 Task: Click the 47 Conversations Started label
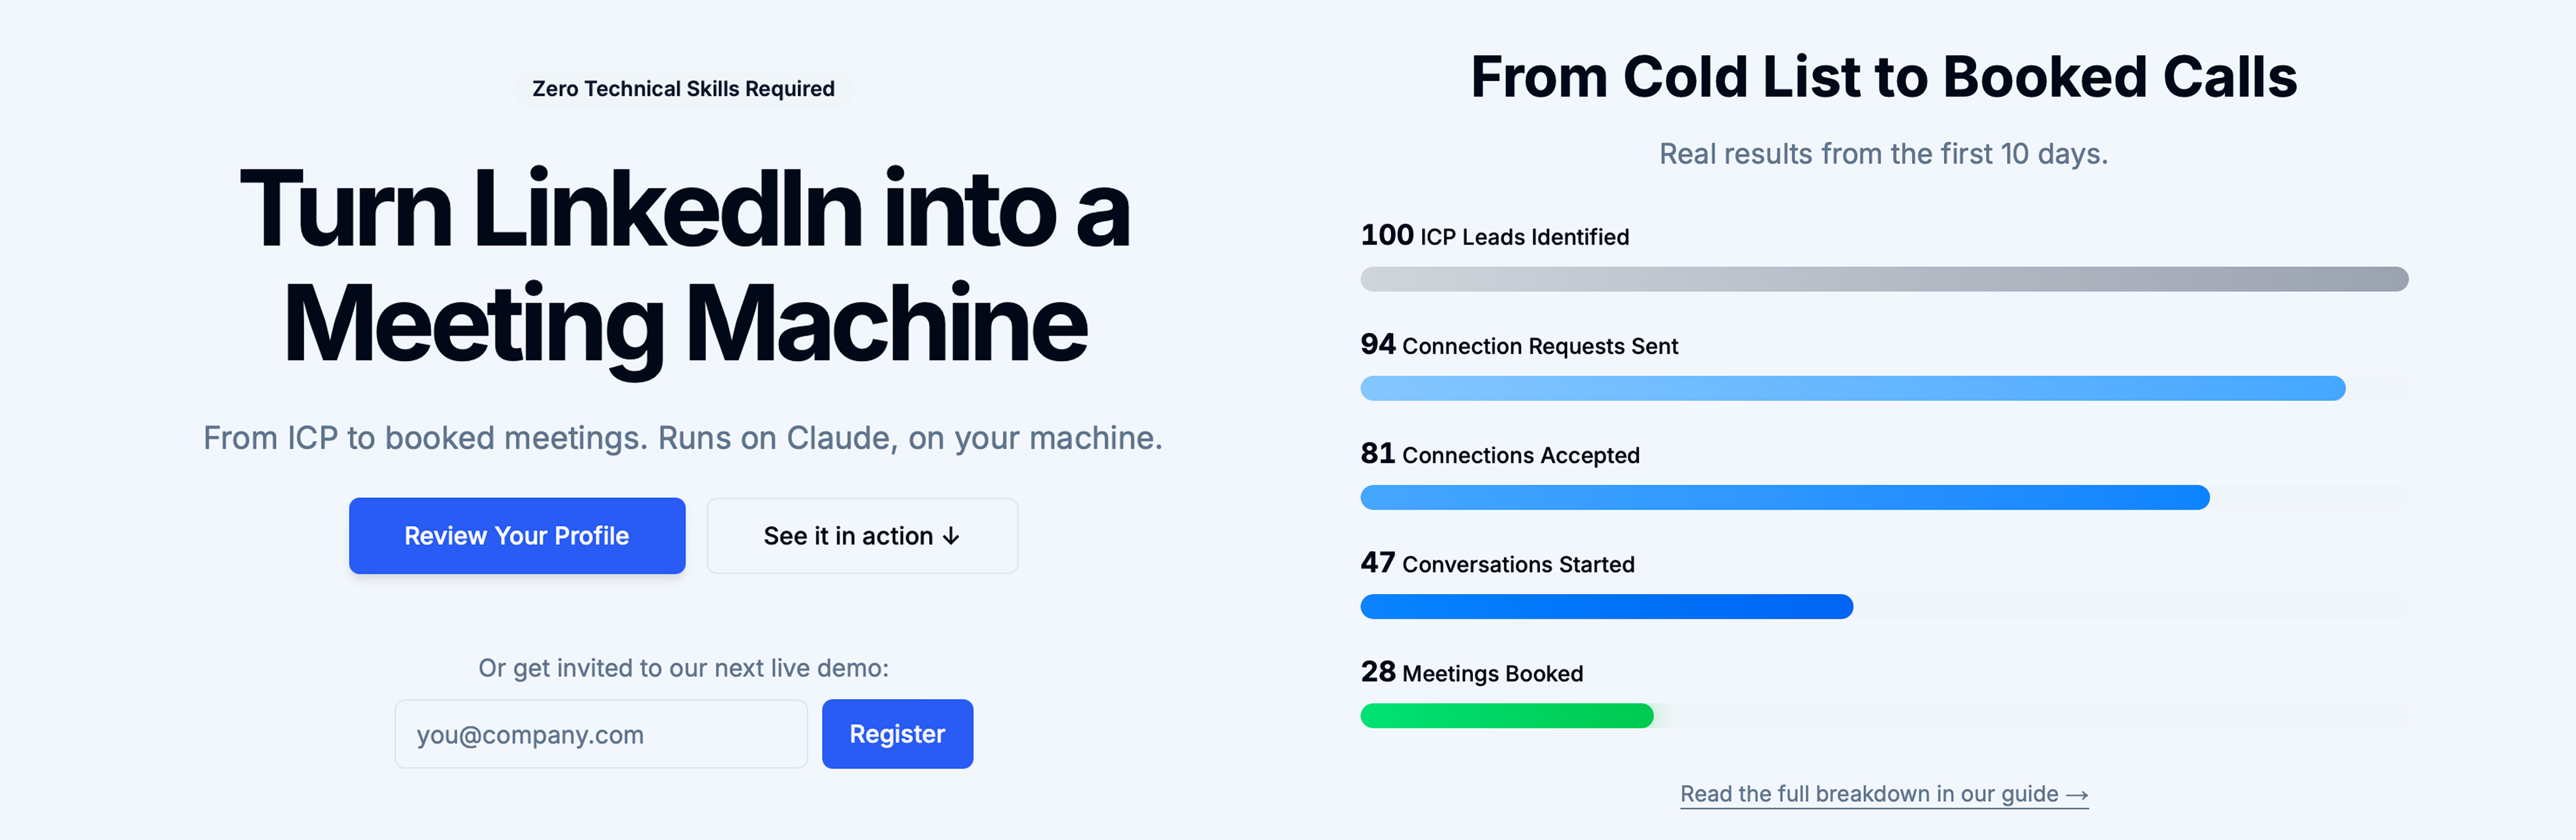pyautogui.click(x=1497, y=564)
